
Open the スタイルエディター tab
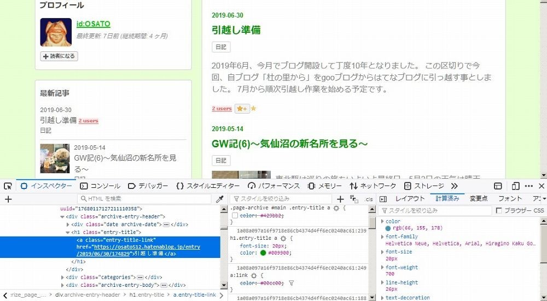pyautogui.click(x=207, y=186)
